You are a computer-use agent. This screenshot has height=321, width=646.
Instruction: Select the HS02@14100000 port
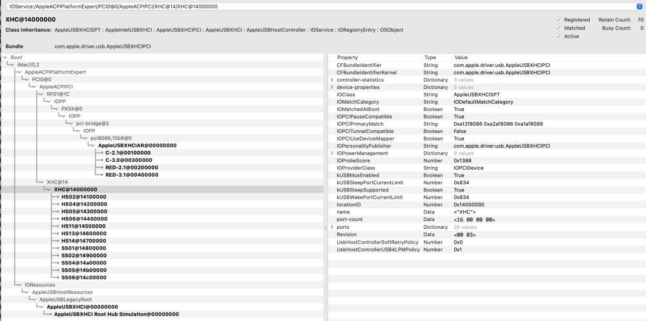pyautogui.click(x=84, y=197)
